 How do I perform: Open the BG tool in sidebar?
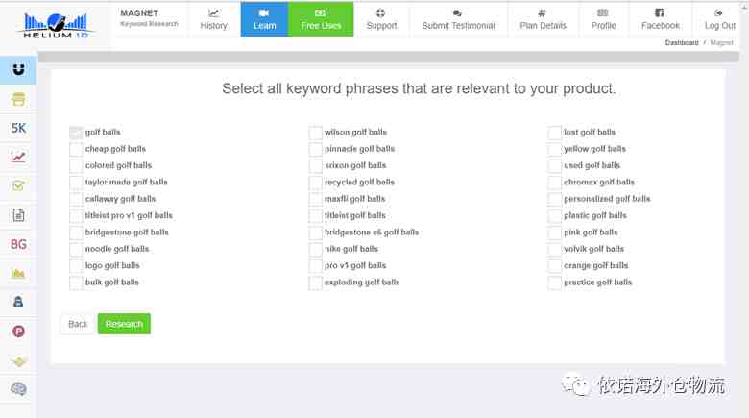pos(18,244)
